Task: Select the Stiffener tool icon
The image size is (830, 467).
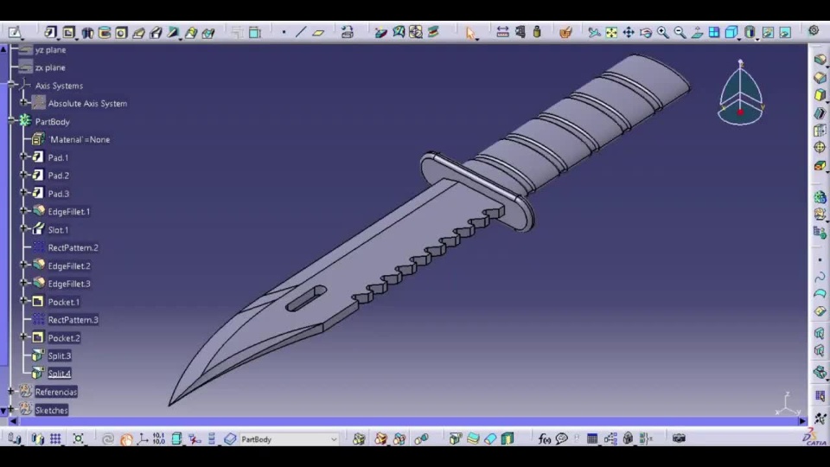Action: 173,32
